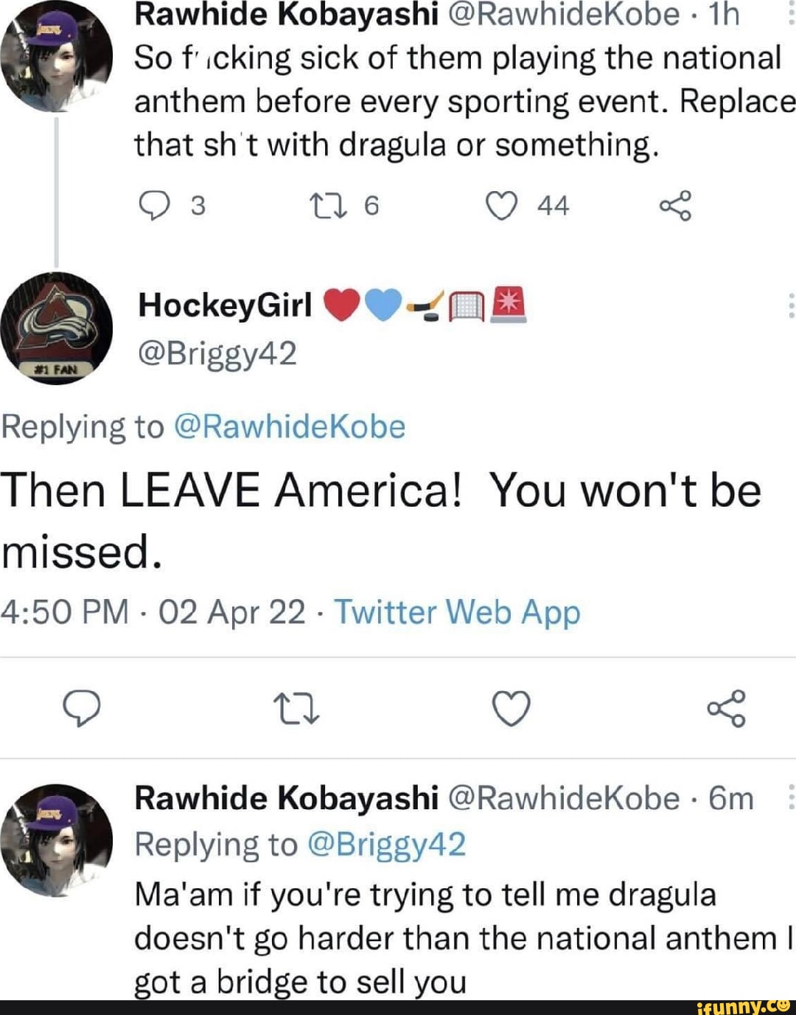
Task: View Rawhide Kobayashi's top avatar
Action: (57, 55)
